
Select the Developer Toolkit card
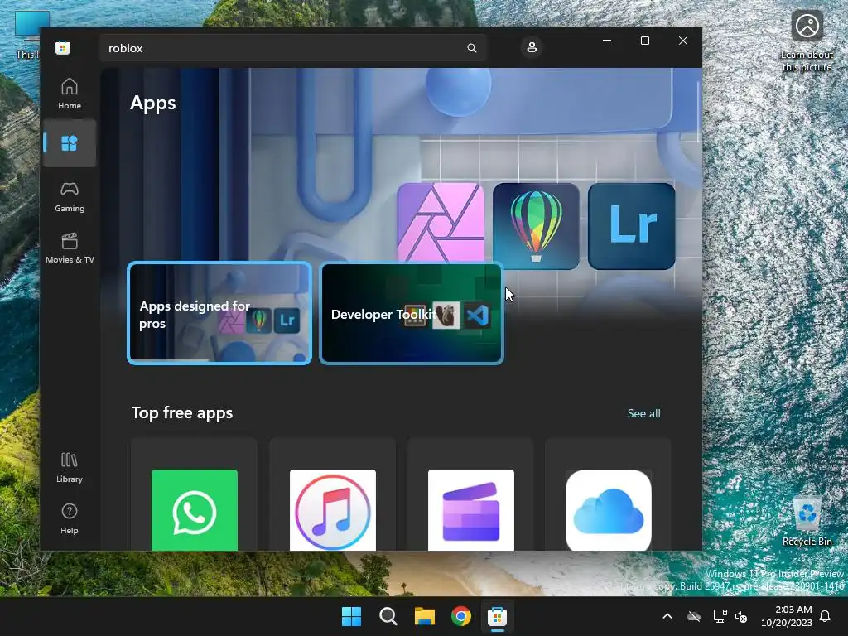pos(412,313)
